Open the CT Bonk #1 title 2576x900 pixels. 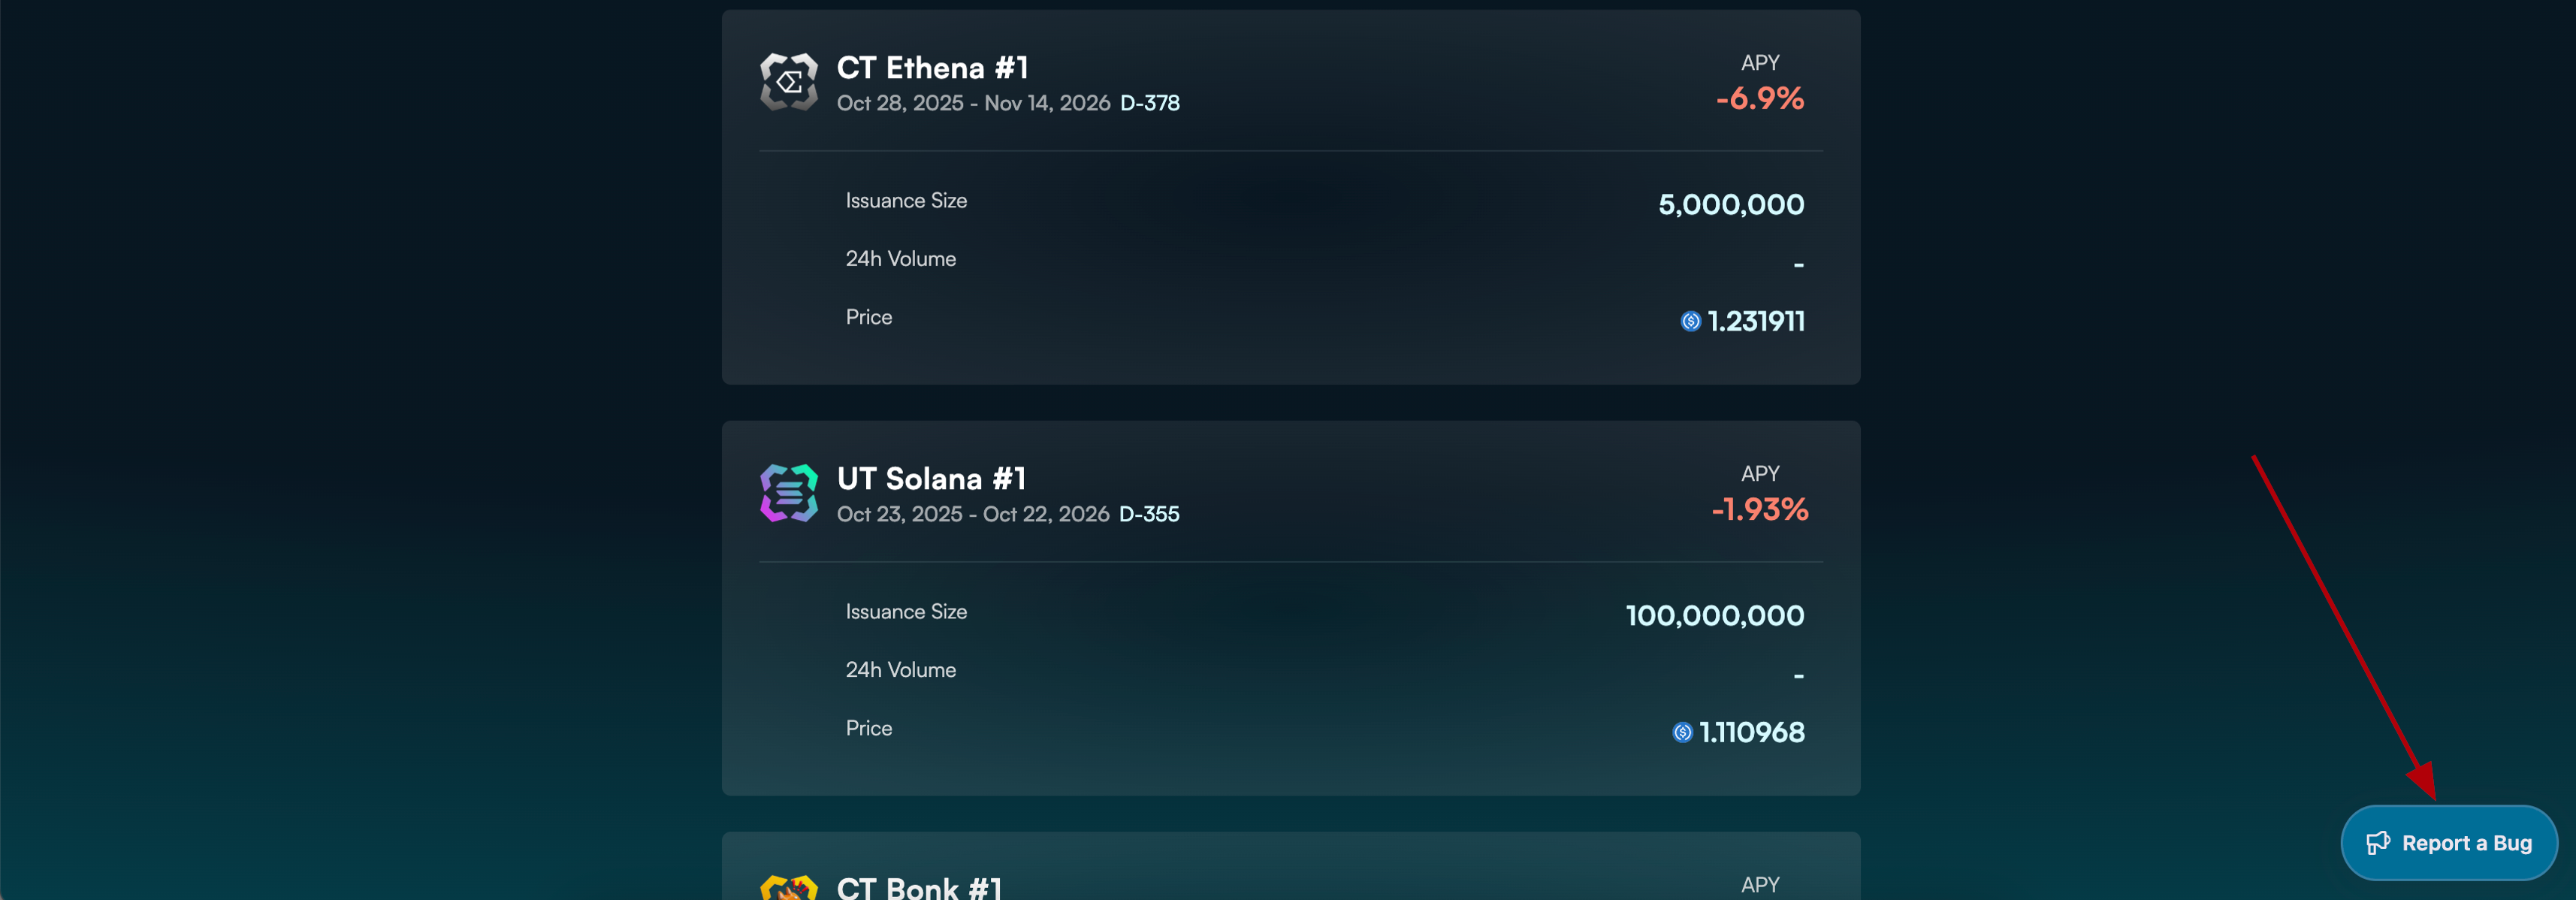(919, 887)
